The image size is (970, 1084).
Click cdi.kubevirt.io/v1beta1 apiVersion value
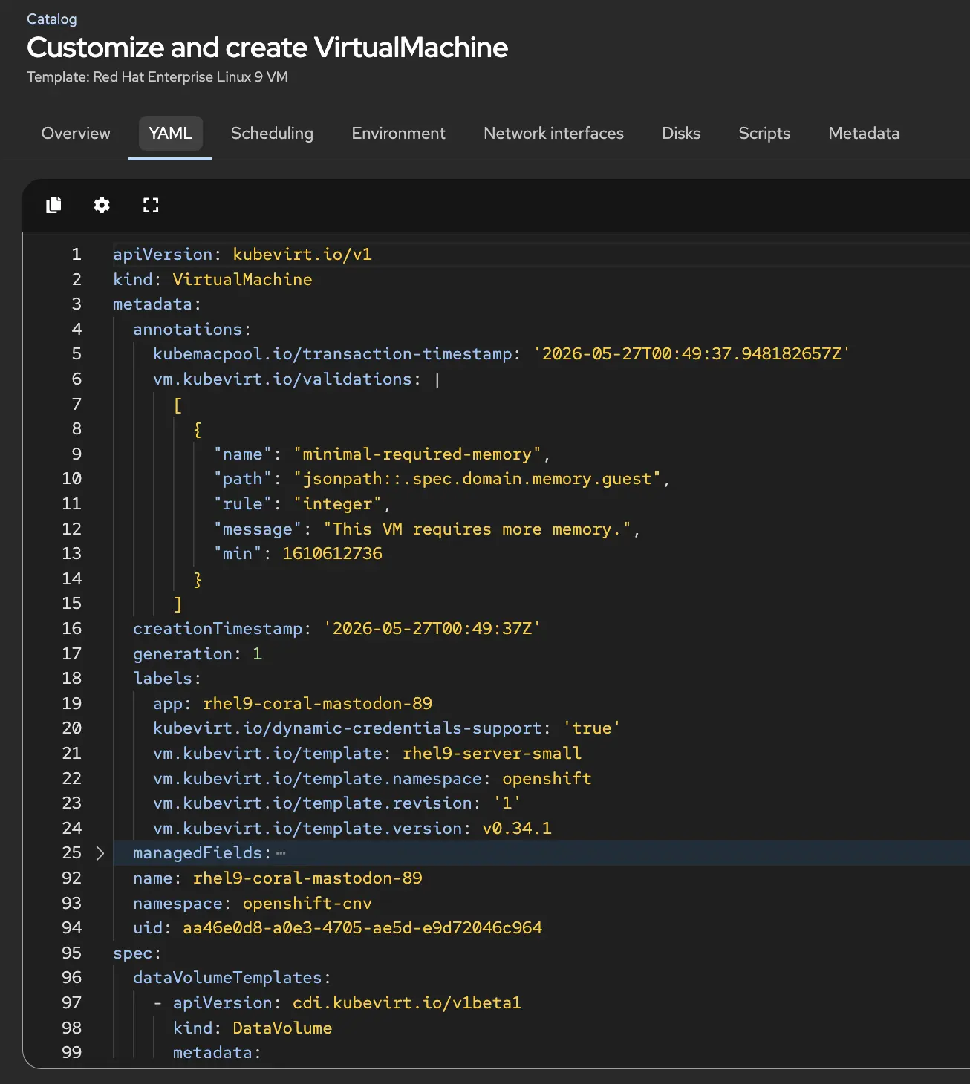pyautogui.click(x=407, y=1003)
